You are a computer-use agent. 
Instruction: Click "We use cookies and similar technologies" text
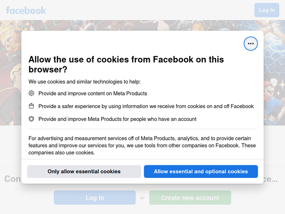84,81
